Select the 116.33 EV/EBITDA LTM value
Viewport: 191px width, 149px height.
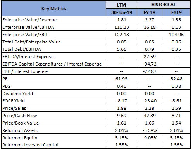click(121, 27)
